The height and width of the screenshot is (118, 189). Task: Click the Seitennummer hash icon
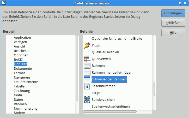87,86
